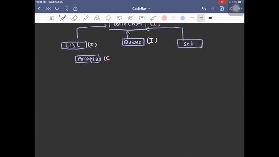Open the thumbnail grid view
279x157 pixels.
pos(48,9)
